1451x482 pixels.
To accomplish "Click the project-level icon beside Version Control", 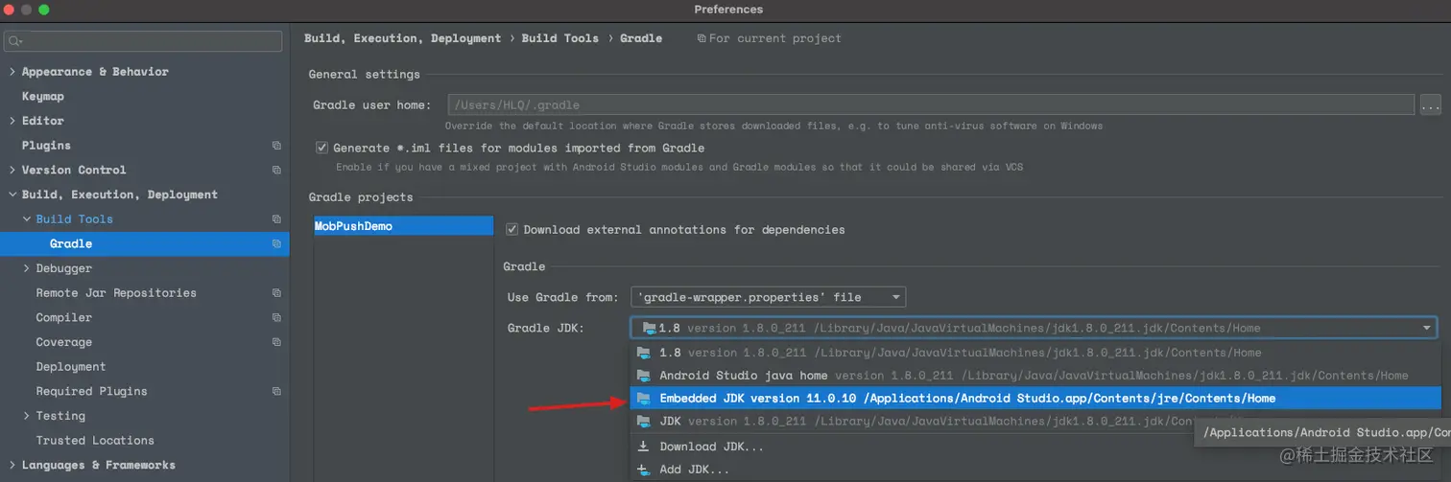I will (276, 171).
